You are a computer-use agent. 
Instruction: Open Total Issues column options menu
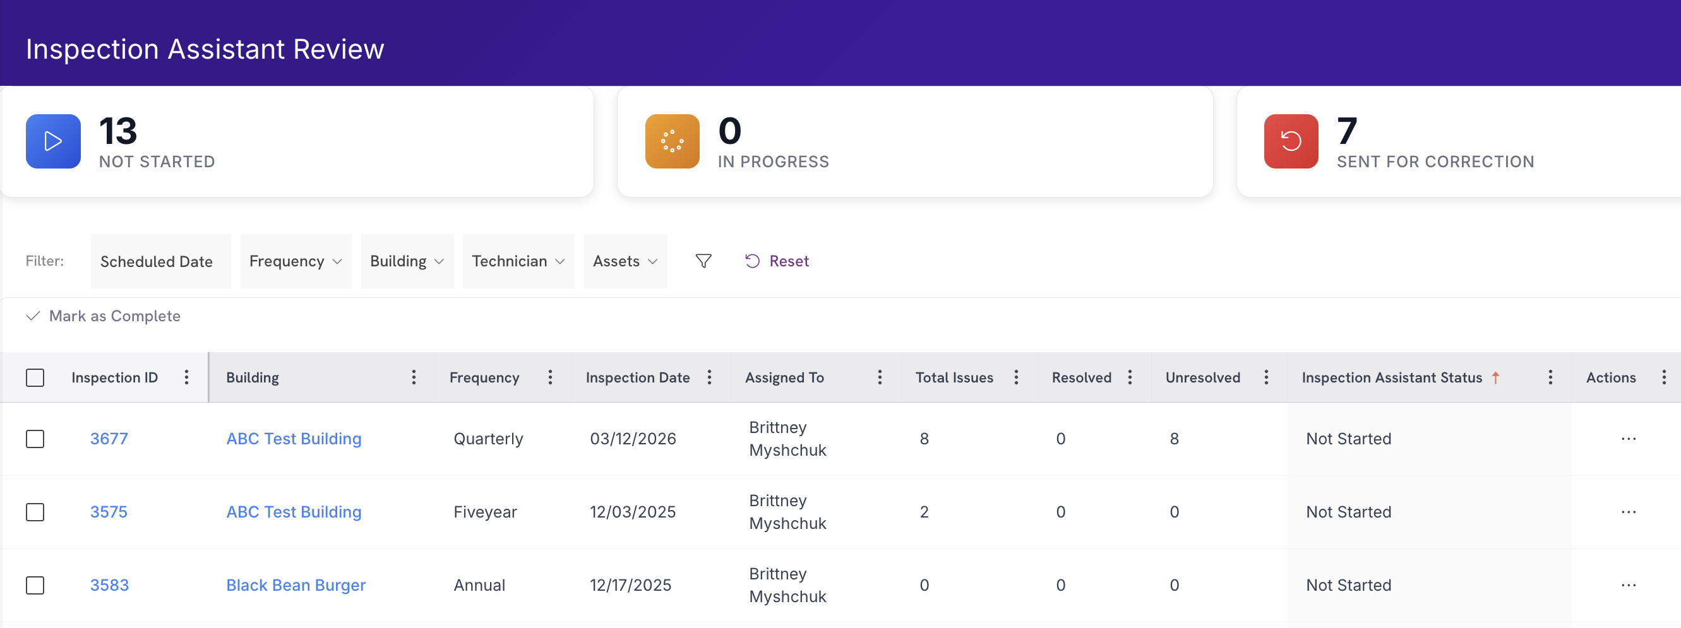(x=1016, y=377)
